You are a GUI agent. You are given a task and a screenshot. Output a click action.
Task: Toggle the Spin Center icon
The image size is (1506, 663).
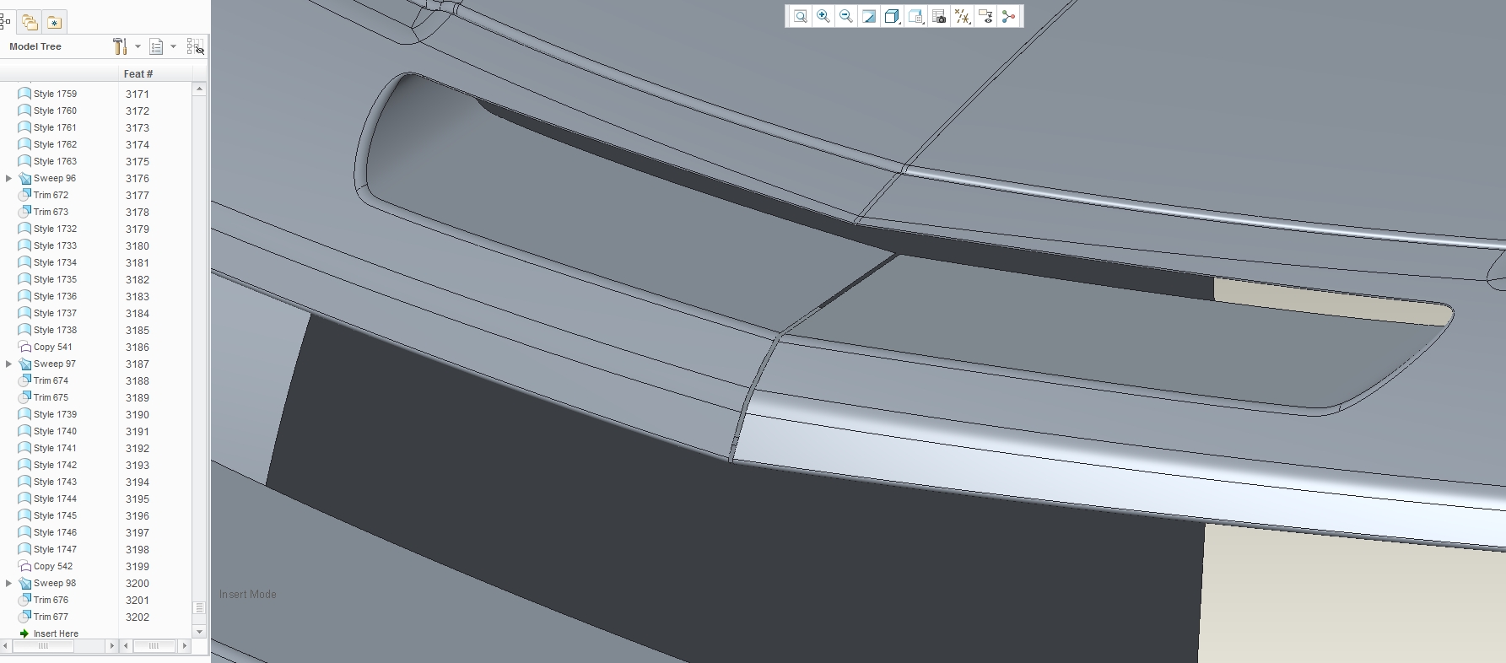pos(1008,16)
